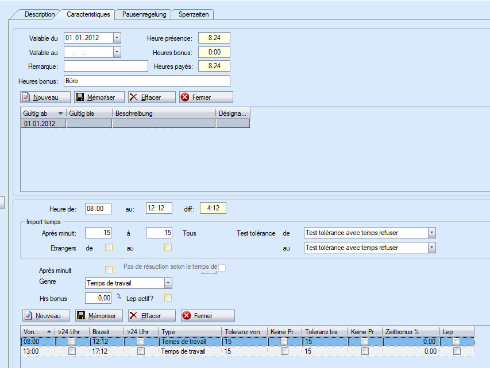The image size is (490, 368).
Task: Enable the Après minuit checkbox
Action: (109, 269)
